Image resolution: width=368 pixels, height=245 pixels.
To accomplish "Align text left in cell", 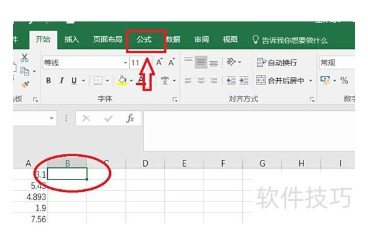I will point(188,80).
